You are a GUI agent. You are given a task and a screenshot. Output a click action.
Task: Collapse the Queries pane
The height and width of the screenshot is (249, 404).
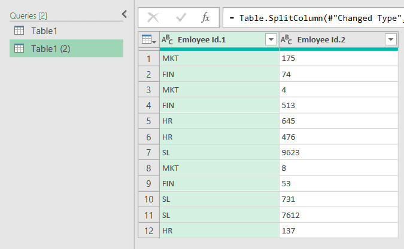click(x=124, y=14)
